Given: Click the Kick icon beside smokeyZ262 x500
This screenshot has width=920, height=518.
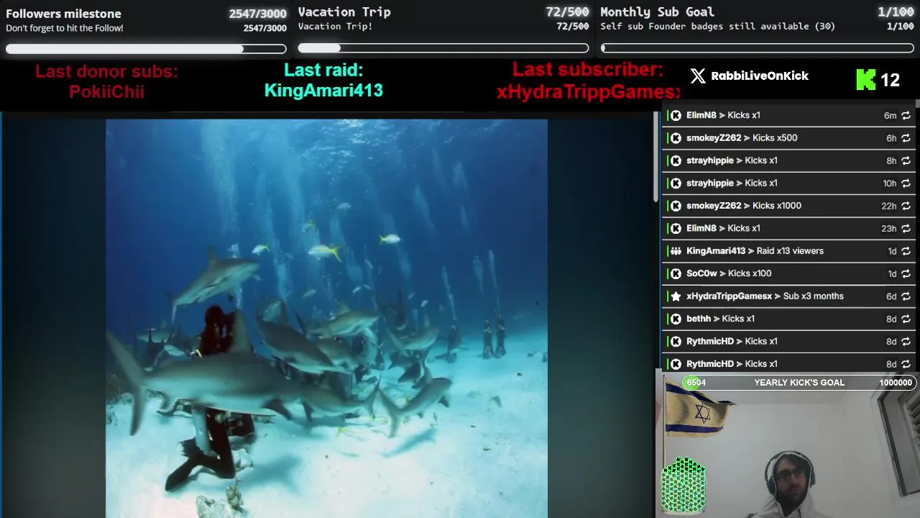Looking at the screenshot, I should (x=676, y=138).
